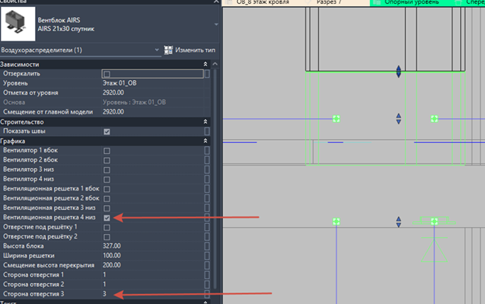Enable Вентиляционная решетка 2 вбок checkbox
The height and width of the screenshot is (304, 485).
click(106, 198)
